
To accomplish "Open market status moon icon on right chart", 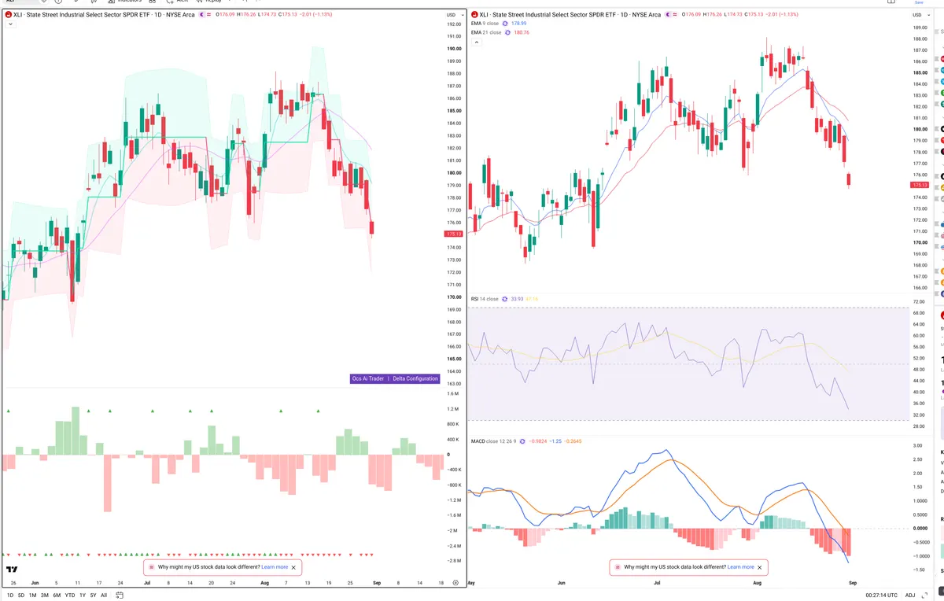I will (669, 14).
